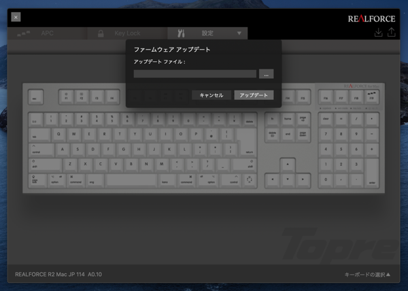Click the Update (アップデート) button
The height and width of the screenshot is (291, 408).
pos(254,95)
